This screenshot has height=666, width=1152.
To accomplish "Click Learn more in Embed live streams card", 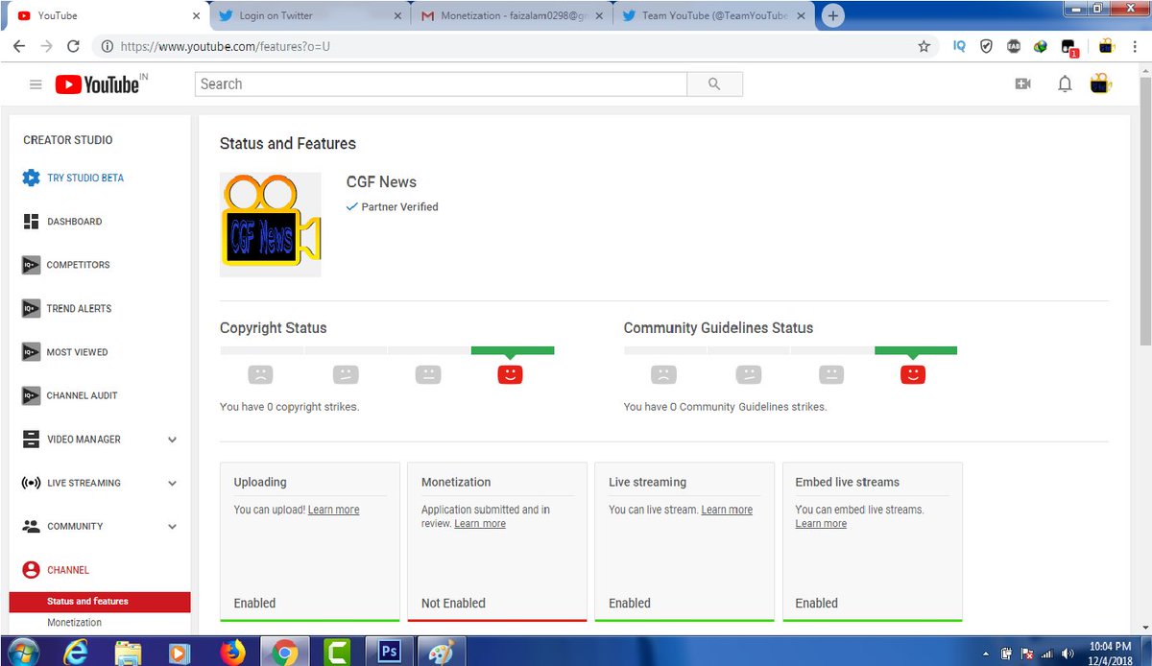I will (x=821, y=524).
